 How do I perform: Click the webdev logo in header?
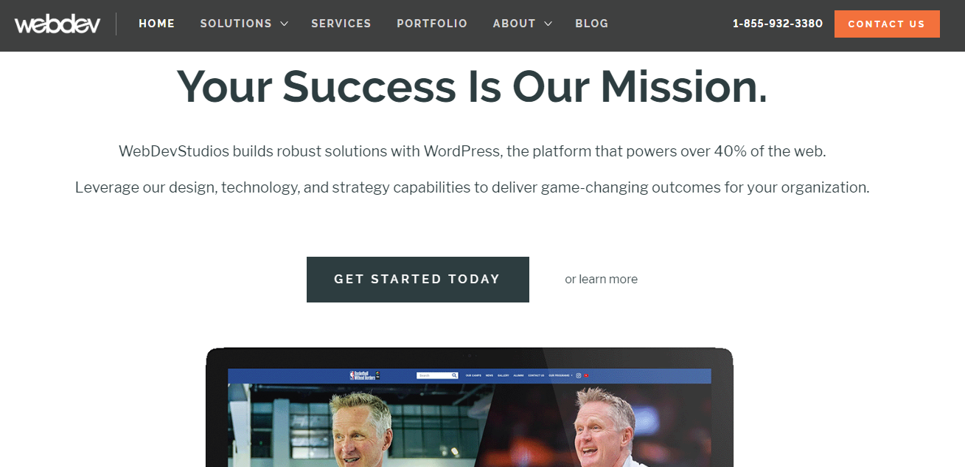tap(58, 24)
